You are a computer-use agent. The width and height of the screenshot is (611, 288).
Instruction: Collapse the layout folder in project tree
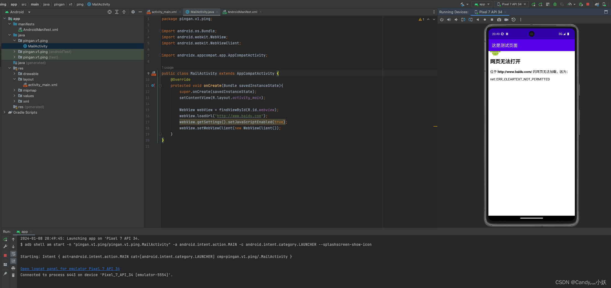coord(15,79)
